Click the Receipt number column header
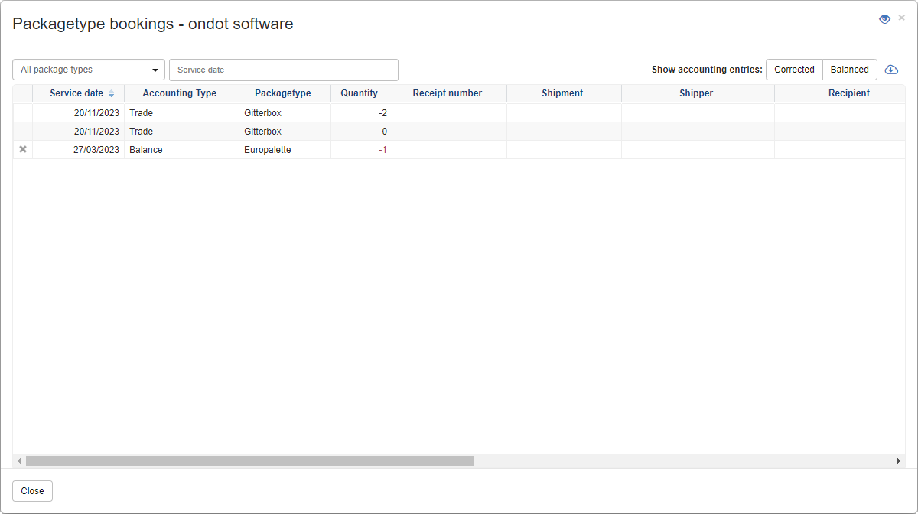The image size is (918, 514). (448, 93)
